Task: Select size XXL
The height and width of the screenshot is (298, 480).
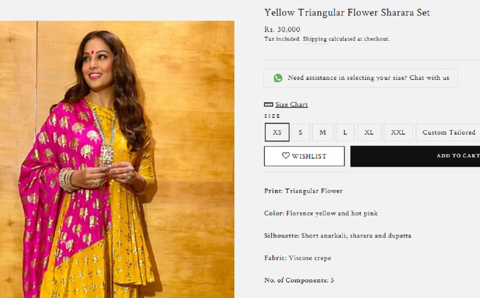Action: coord(398,132)
